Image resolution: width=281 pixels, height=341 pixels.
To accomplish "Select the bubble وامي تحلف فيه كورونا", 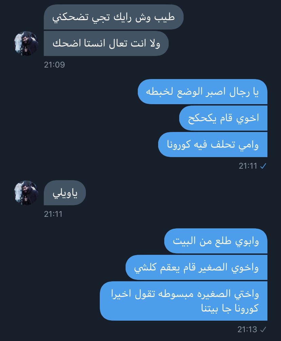I will [x=213, y=145].
